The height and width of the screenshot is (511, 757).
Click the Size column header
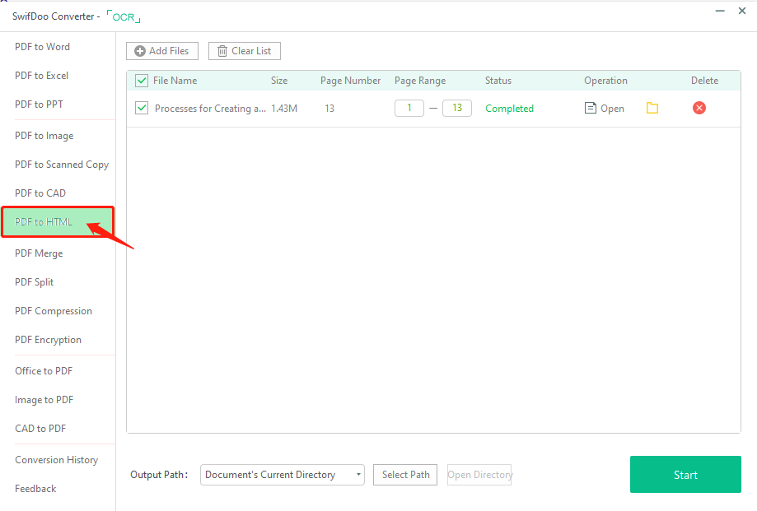click(279, 81)
